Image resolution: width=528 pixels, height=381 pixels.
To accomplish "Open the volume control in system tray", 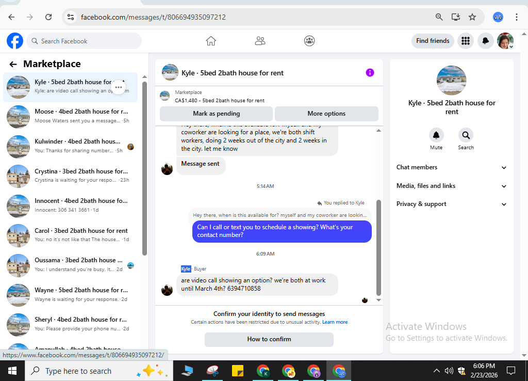I will pyautogui.click(x=449, y=371).
